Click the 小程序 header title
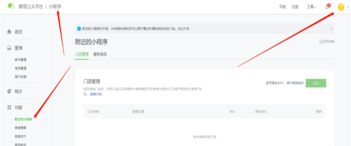Screen dimensions: 351x146 point(55,7)
